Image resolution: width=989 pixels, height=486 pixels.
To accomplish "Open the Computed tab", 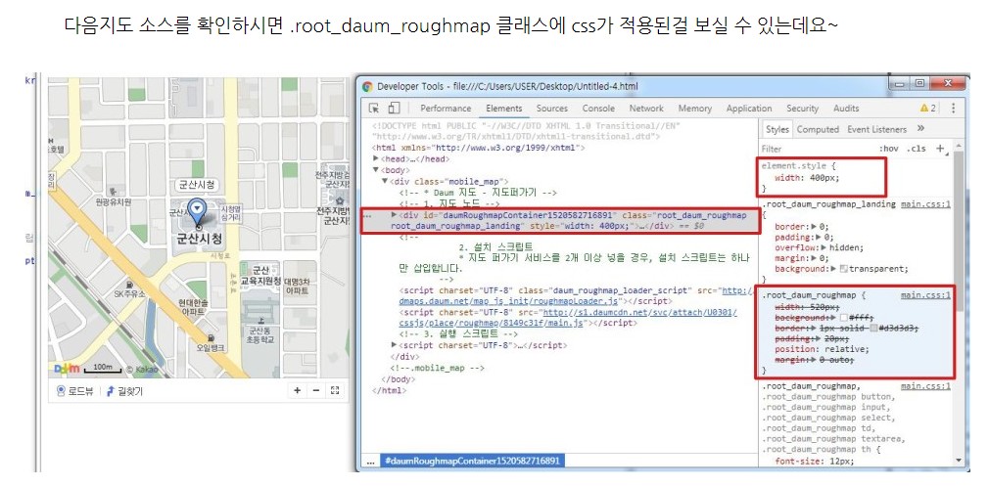I will [x=818, y=129].
